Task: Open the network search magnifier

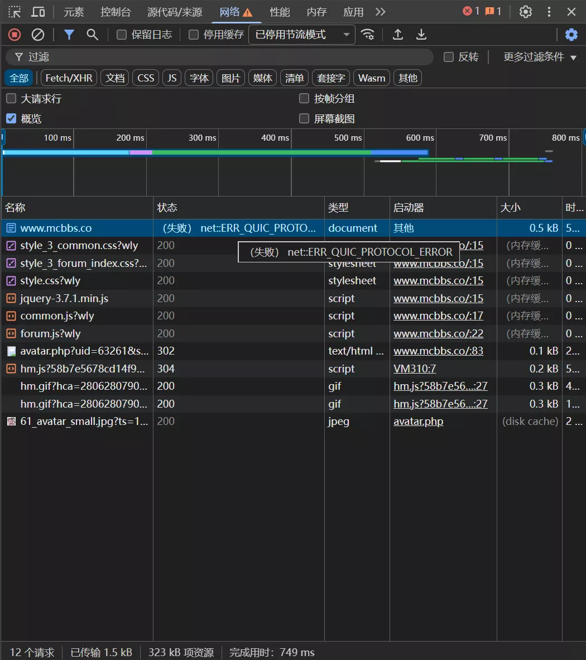Action: [93, 35]
